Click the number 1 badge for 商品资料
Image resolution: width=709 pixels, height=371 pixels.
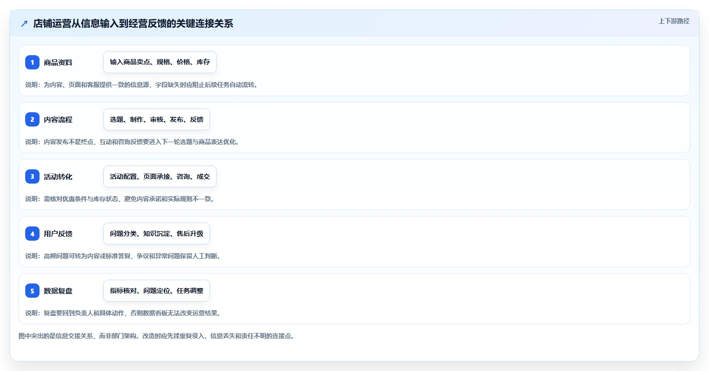(32, 62)
